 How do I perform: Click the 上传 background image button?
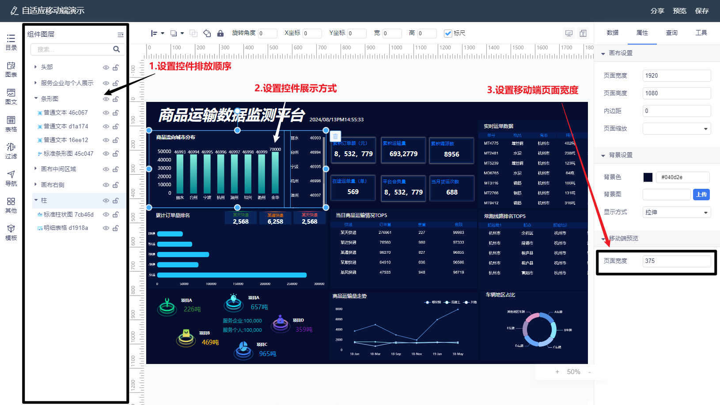(x=701, y=195)
